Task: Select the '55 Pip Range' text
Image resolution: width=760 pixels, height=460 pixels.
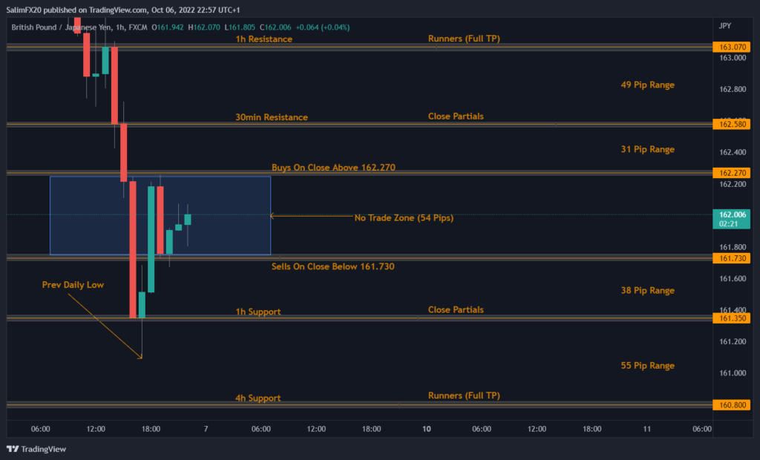Action: pyautogui.click(x=647, y=366)
